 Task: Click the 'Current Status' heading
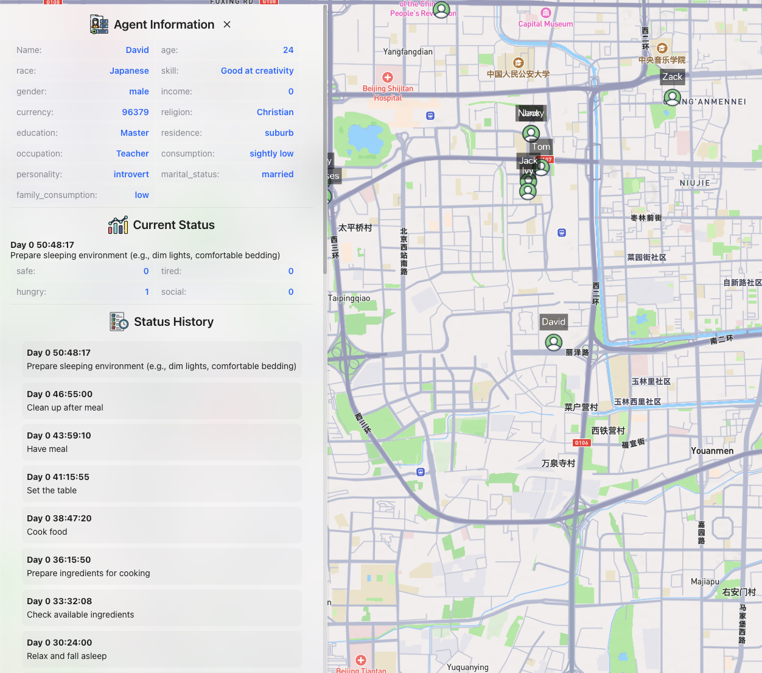coord(174,225)
